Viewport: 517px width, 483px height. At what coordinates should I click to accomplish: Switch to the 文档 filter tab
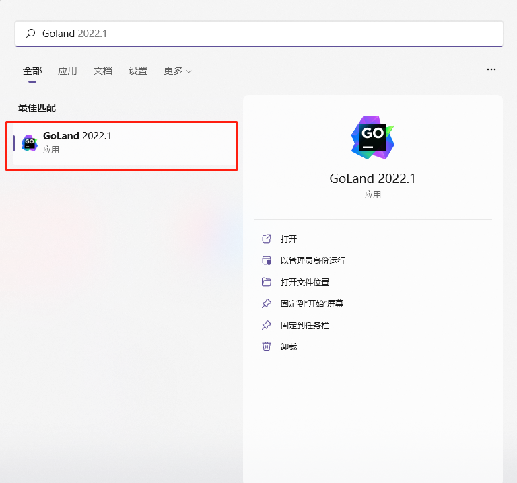pyautogui.click(x=102, y=71)
